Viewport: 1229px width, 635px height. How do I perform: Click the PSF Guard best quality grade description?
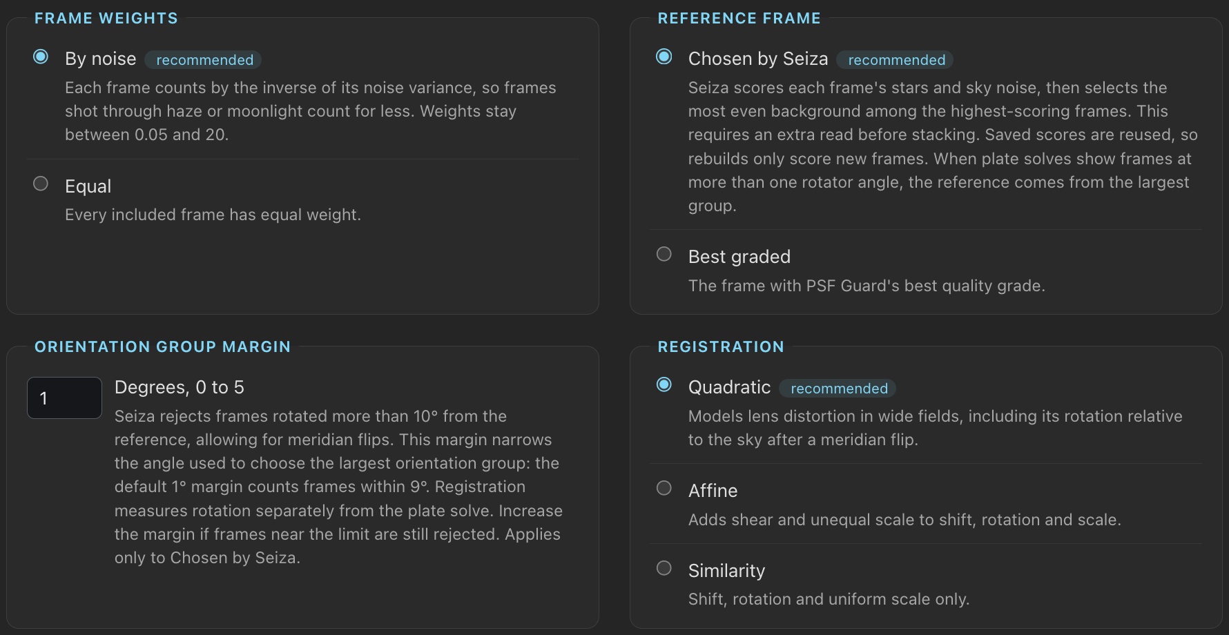click(867, 286)
